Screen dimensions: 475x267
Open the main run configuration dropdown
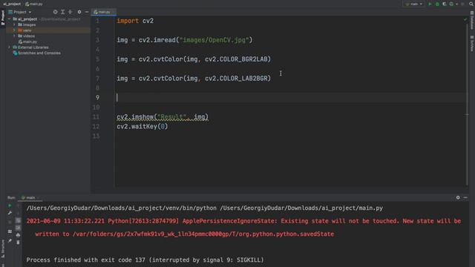414,4
